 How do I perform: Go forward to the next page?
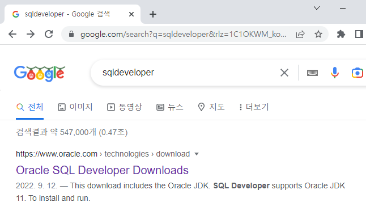tap(31, 35)
